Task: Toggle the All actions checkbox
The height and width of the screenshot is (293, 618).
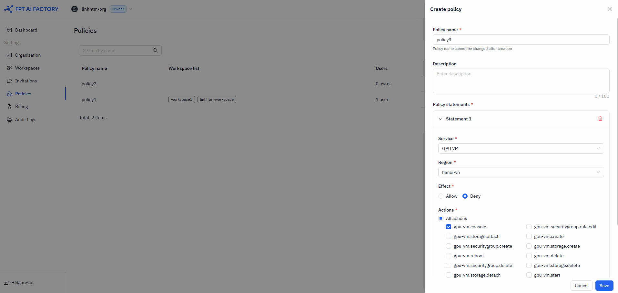Action: pos(441,218)
